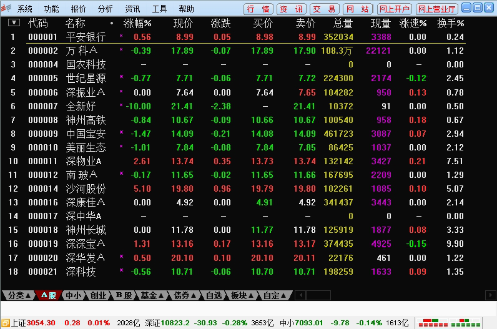497x329 pixels.
Task: Select the 深物业A stock row
Action: tap(237, 161)
